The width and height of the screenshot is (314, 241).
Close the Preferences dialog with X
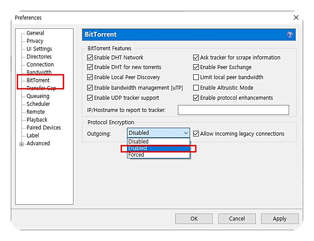point(296,17)
